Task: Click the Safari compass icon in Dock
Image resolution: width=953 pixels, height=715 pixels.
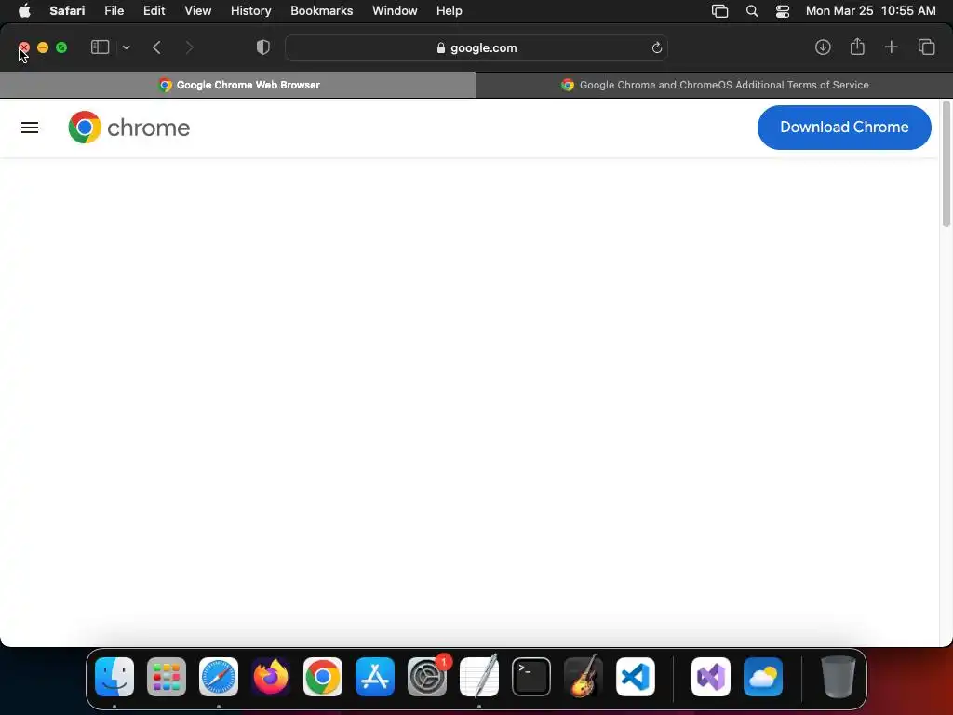Action: point(219,677)
